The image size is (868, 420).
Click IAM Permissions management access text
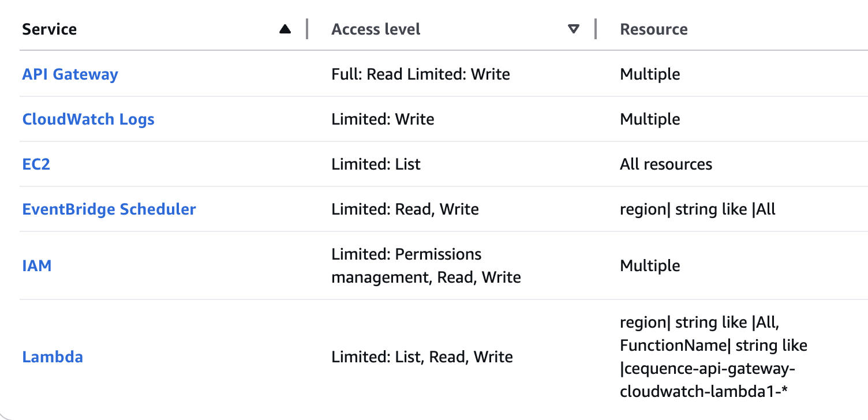coord(426,266)
